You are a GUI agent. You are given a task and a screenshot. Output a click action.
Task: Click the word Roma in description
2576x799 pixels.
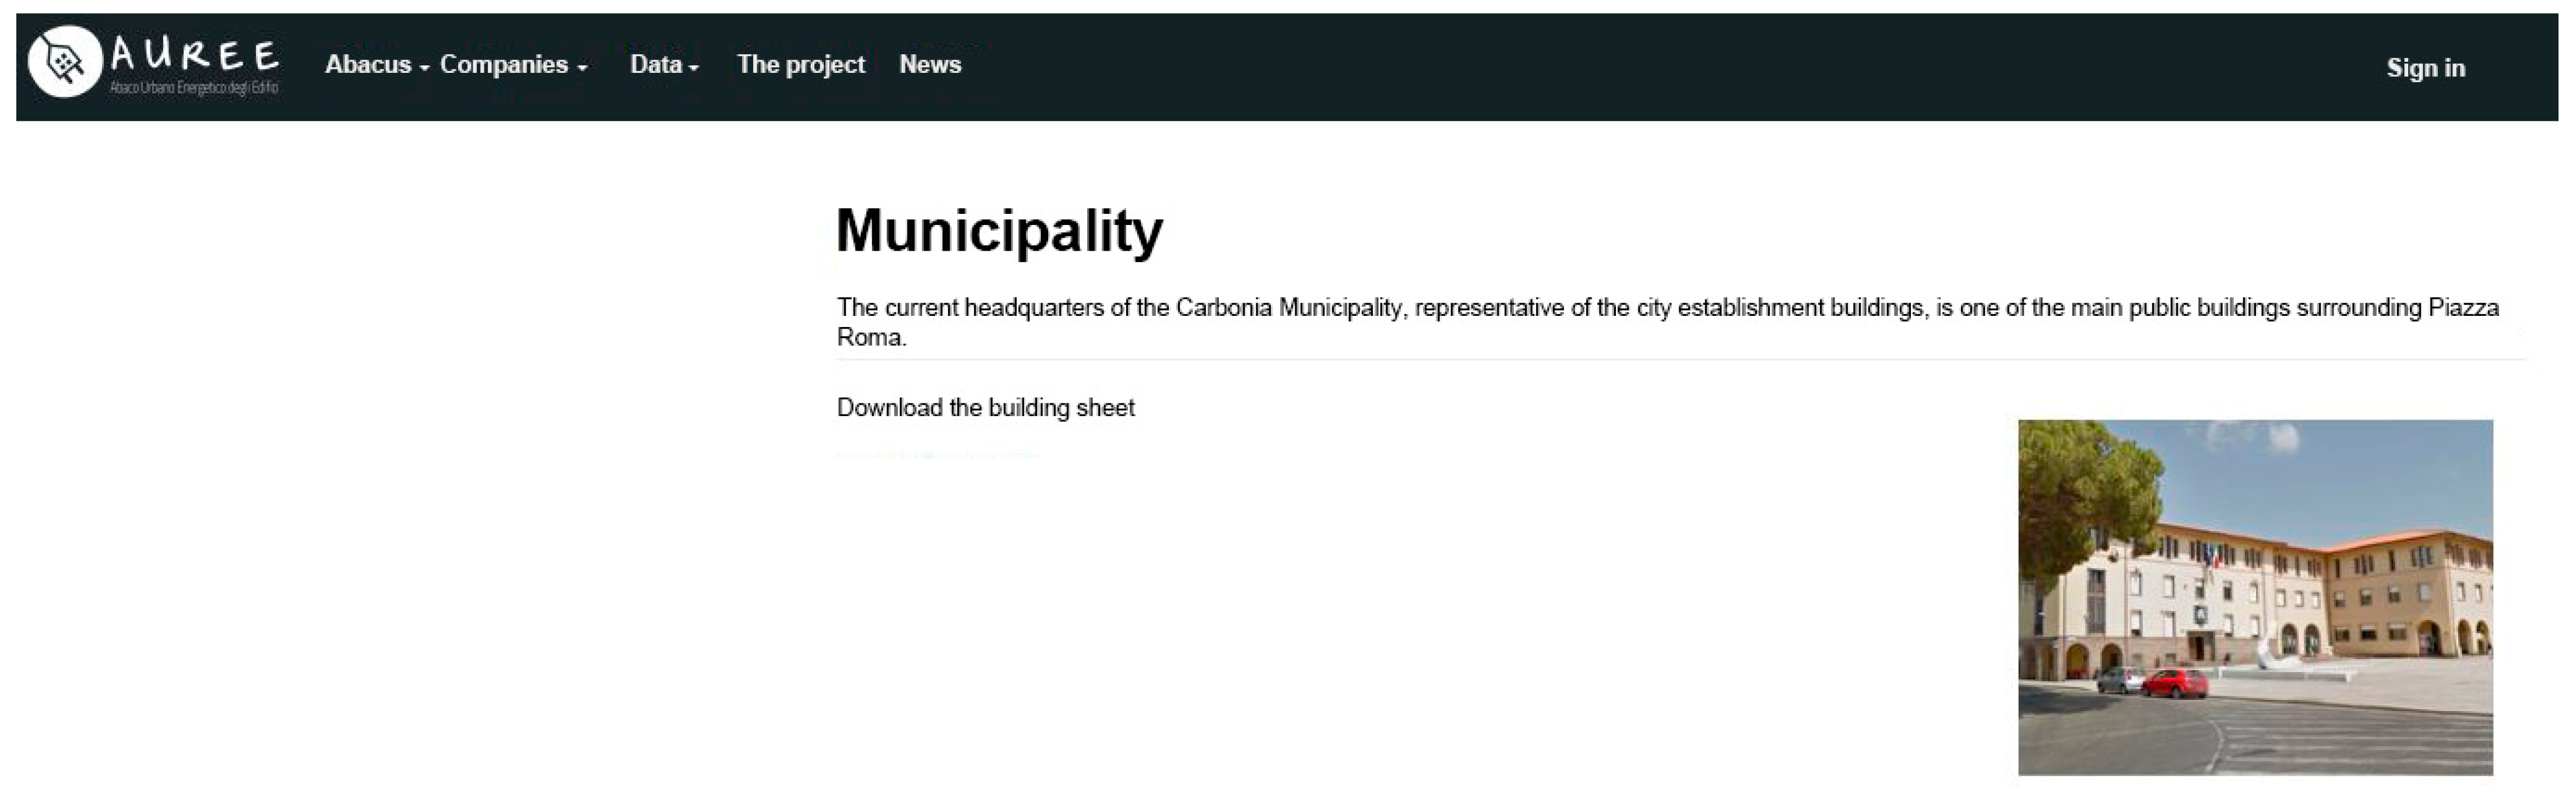pos(868,337)
